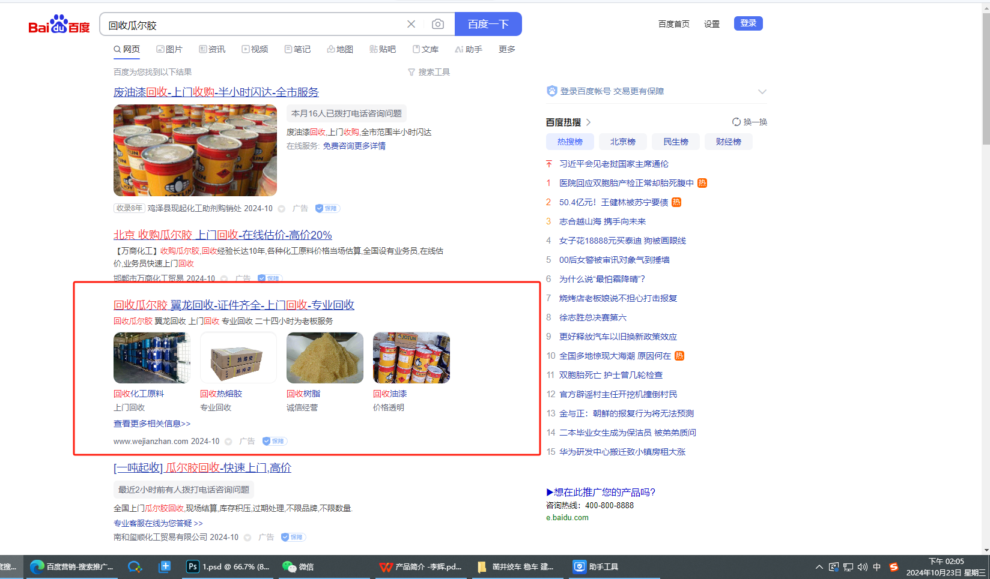Expand the 登录百度帐号 交易更有保障 chevron
990x579 pixels.
762,92
